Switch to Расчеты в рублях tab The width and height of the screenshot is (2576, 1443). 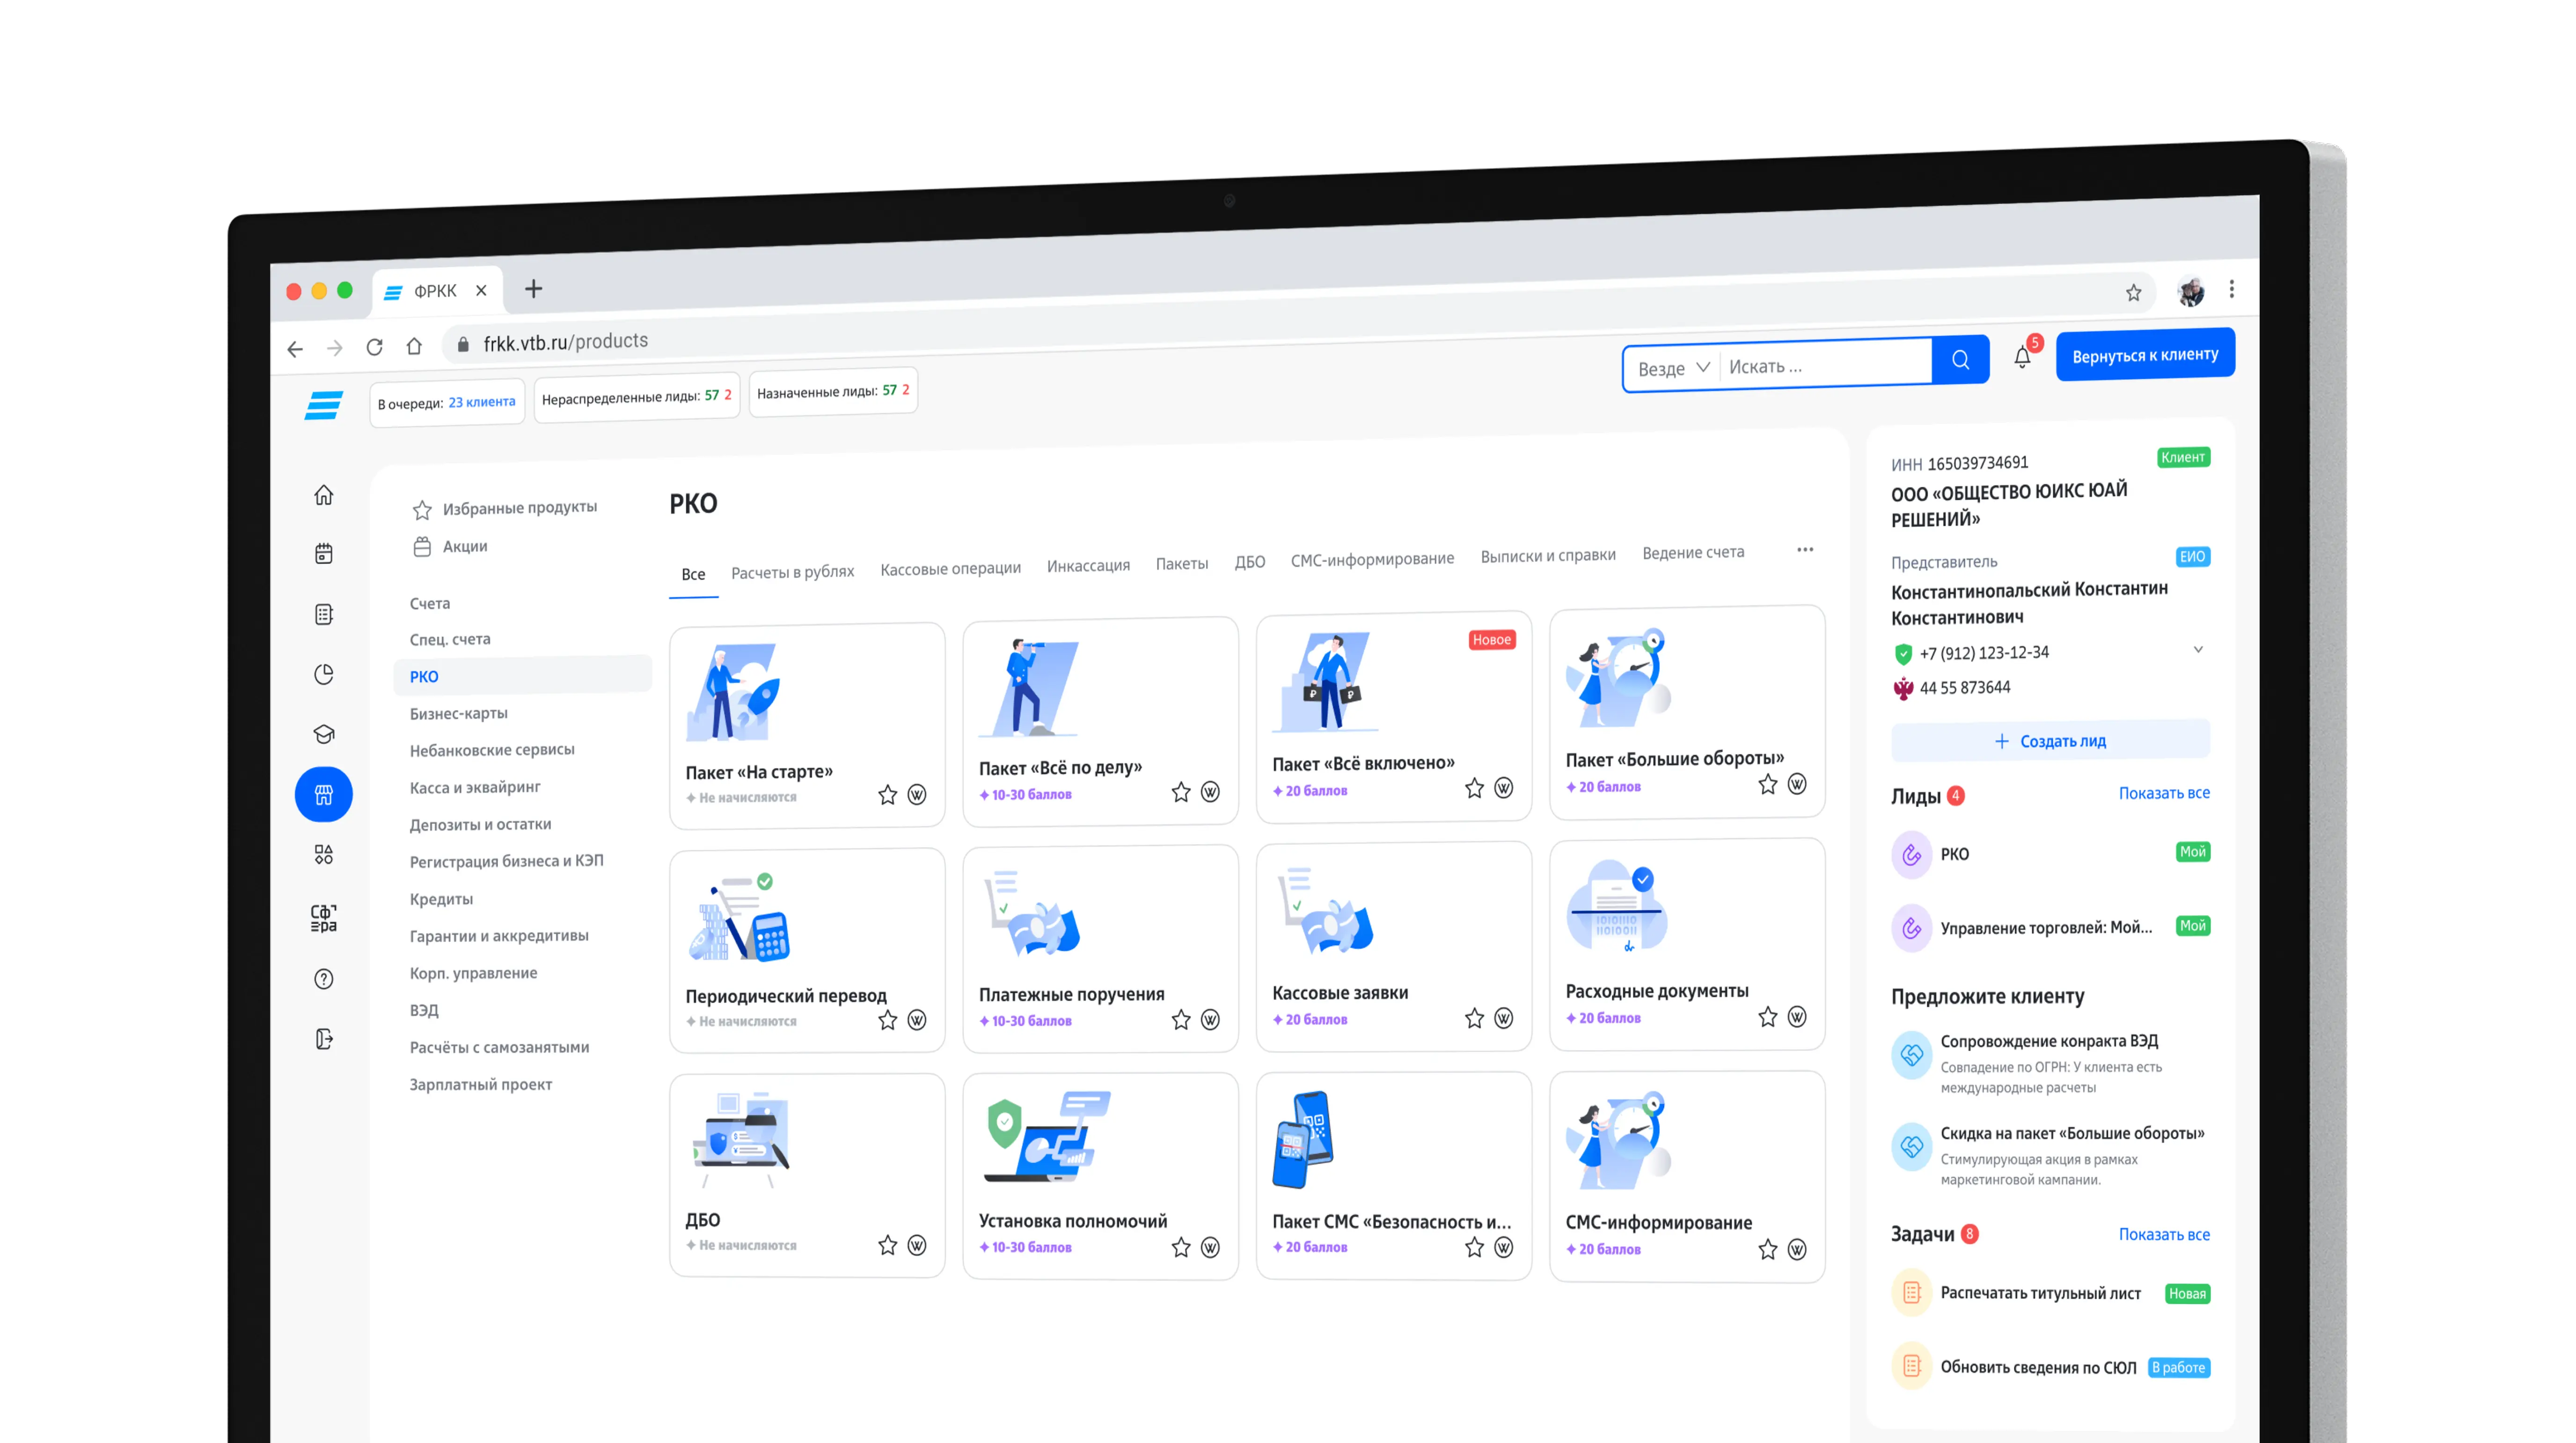pyautogui.click(x=792, y=572)
